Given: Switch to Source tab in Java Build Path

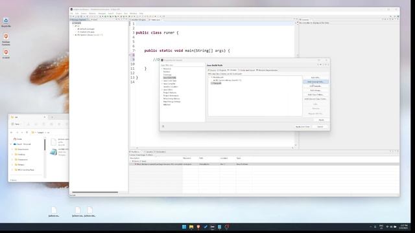Looking at the screenshot, I should click(212, 71).
